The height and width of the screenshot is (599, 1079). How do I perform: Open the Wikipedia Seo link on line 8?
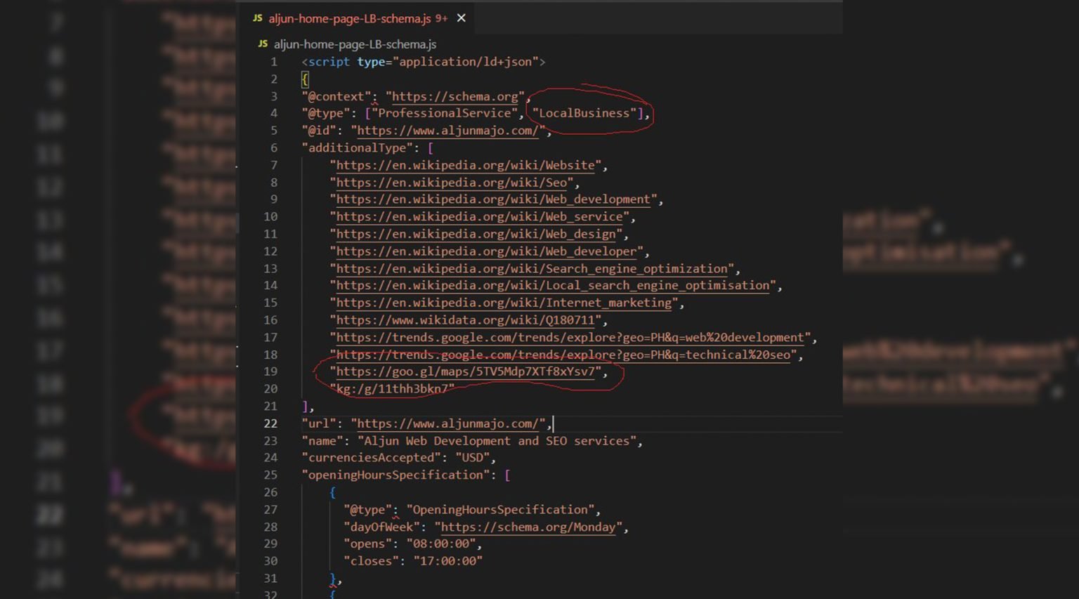click(453, 182)
